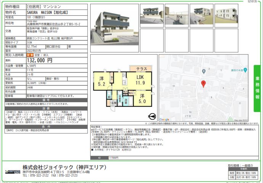Screen dimensions: 263x183
Task: Click the company logo beside ジョイテック name
Action: click(x=13, y=172)
